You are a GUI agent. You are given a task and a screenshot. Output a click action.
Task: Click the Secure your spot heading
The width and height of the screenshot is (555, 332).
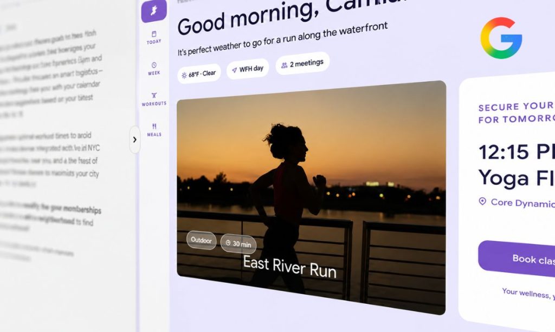click(x=517, y=112)
